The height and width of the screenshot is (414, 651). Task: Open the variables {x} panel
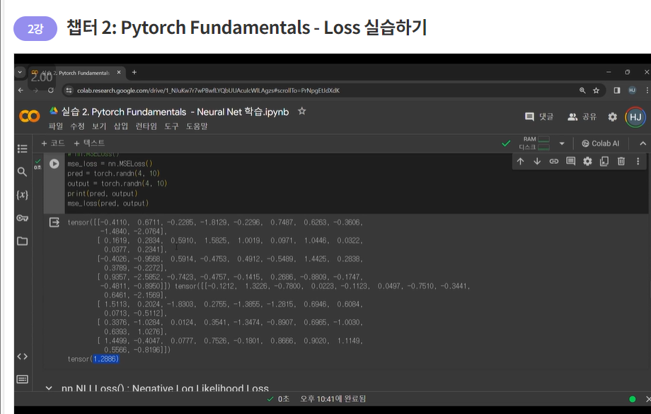point(23,195)
